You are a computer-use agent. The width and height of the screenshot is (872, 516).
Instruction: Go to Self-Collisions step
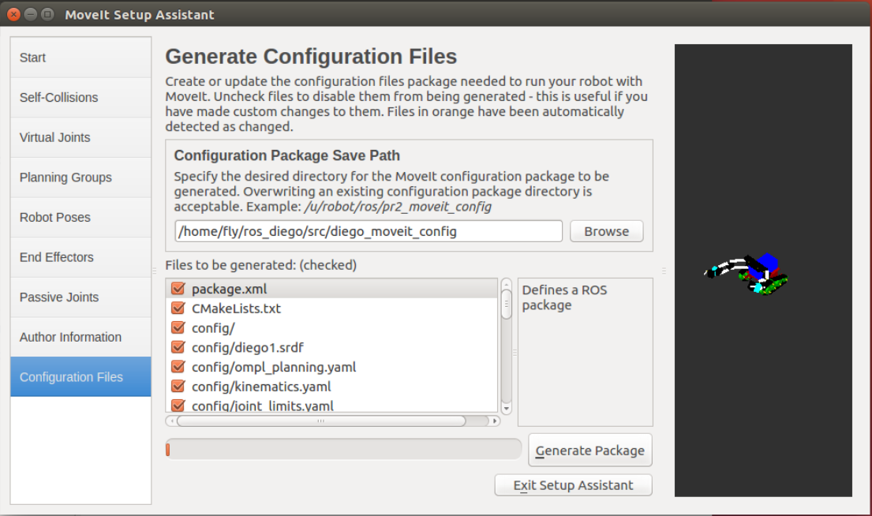(80, 97)
